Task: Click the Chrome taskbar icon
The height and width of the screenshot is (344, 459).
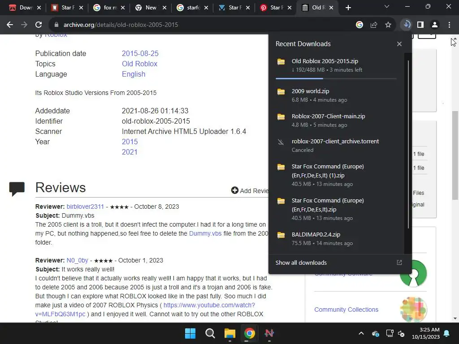Action: point(249,333)
